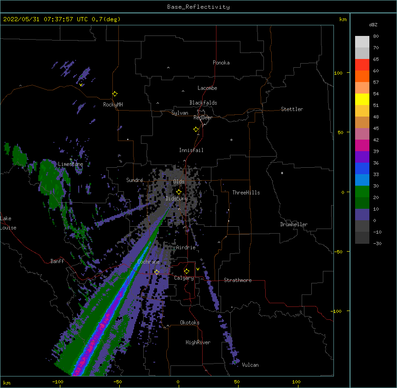Image resolution: width=397 pixels, height=388 pixels.
Task: Click the yellow marker beside RockyMH
Action: [115, 94]
